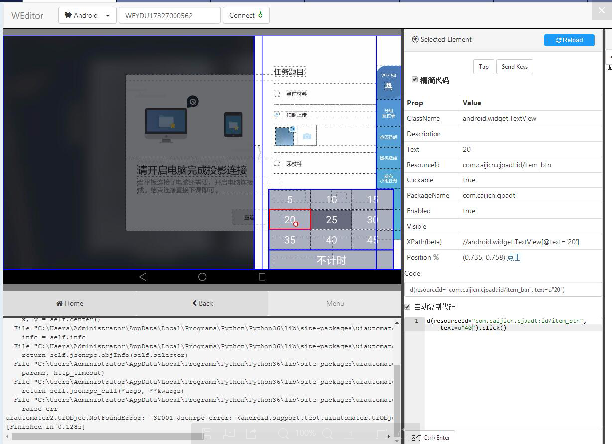Screen dimensions: 612x444
Task: Uncheck the 精简代码 checkbox
Action: tap(415, 79)
